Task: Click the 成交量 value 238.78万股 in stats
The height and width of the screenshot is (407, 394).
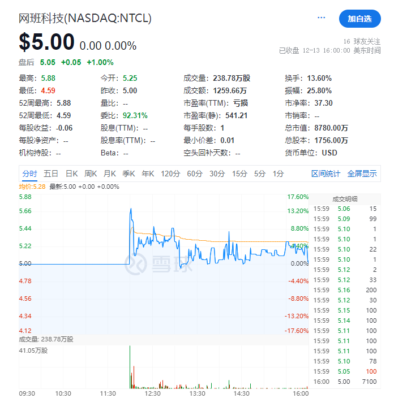Action: click(x=232, y=78)
